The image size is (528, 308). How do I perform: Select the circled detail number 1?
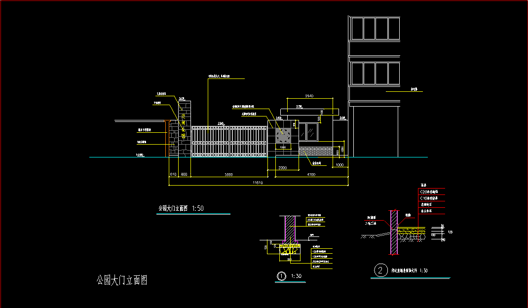coord(281,276)
